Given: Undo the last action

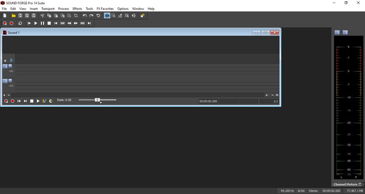Looking at the screenshot, I should (84, 16).
